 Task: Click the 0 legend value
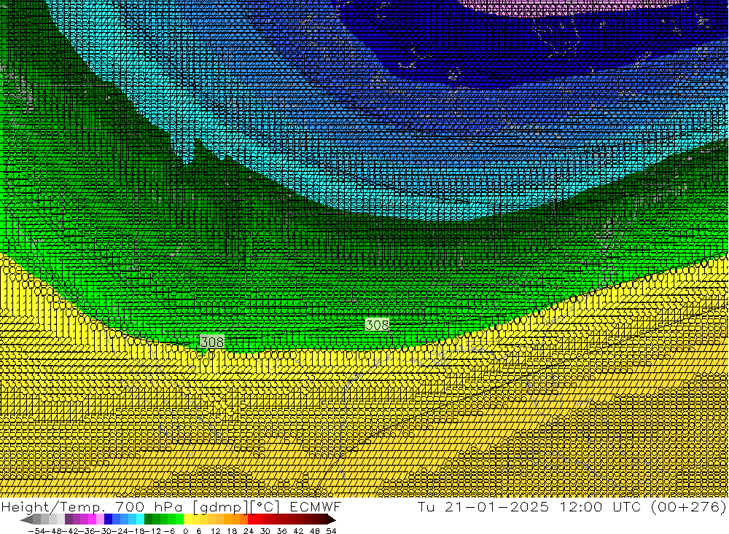[185, 531]
